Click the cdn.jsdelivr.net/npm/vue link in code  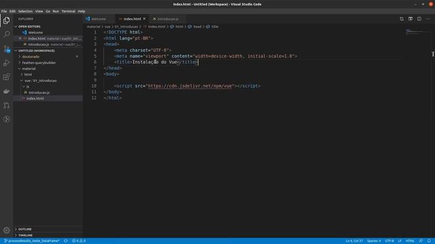tap(190, 86)
